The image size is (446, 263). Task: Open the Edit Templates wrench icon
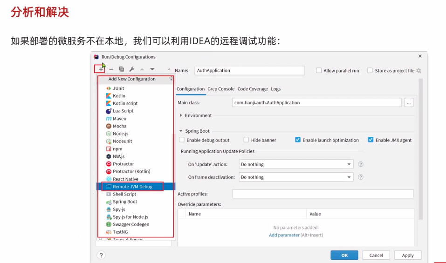pos(132,69)
